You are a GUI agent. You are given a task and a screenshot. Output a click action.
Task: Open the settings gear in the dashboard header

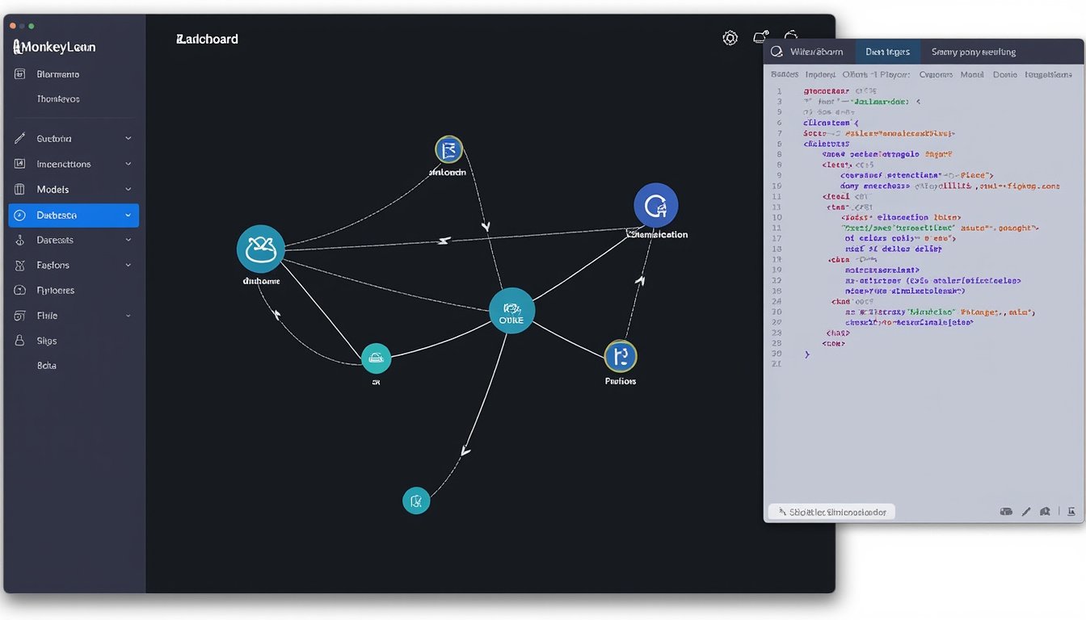pos(730,37)
